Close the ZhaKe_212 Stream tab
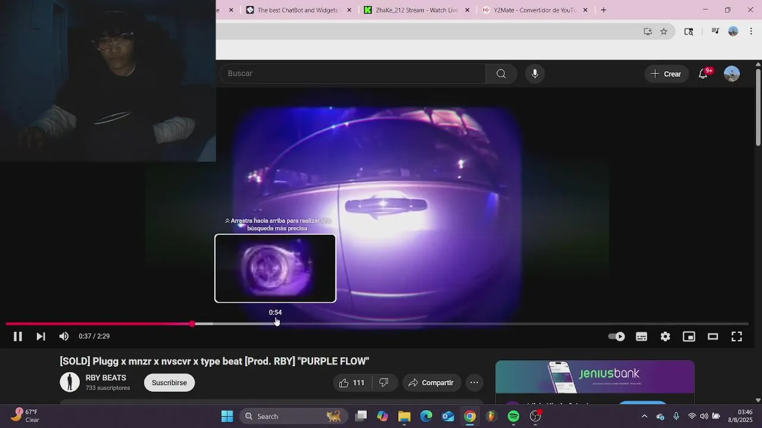The width and height of the screenshot is (762, 428). click(467, 10)
